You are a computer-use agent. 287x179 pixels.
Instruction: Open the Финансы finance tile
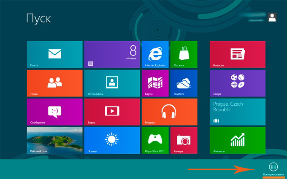pyautogui.click(x=238, y=141)
